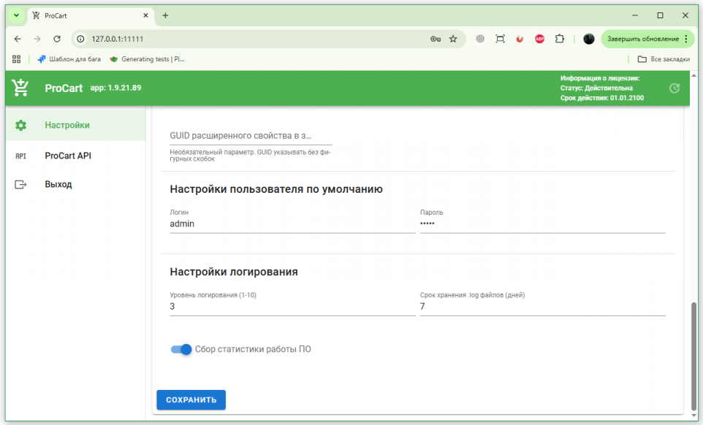Click the Настройки gear icon in sidebar

(20, 126)
